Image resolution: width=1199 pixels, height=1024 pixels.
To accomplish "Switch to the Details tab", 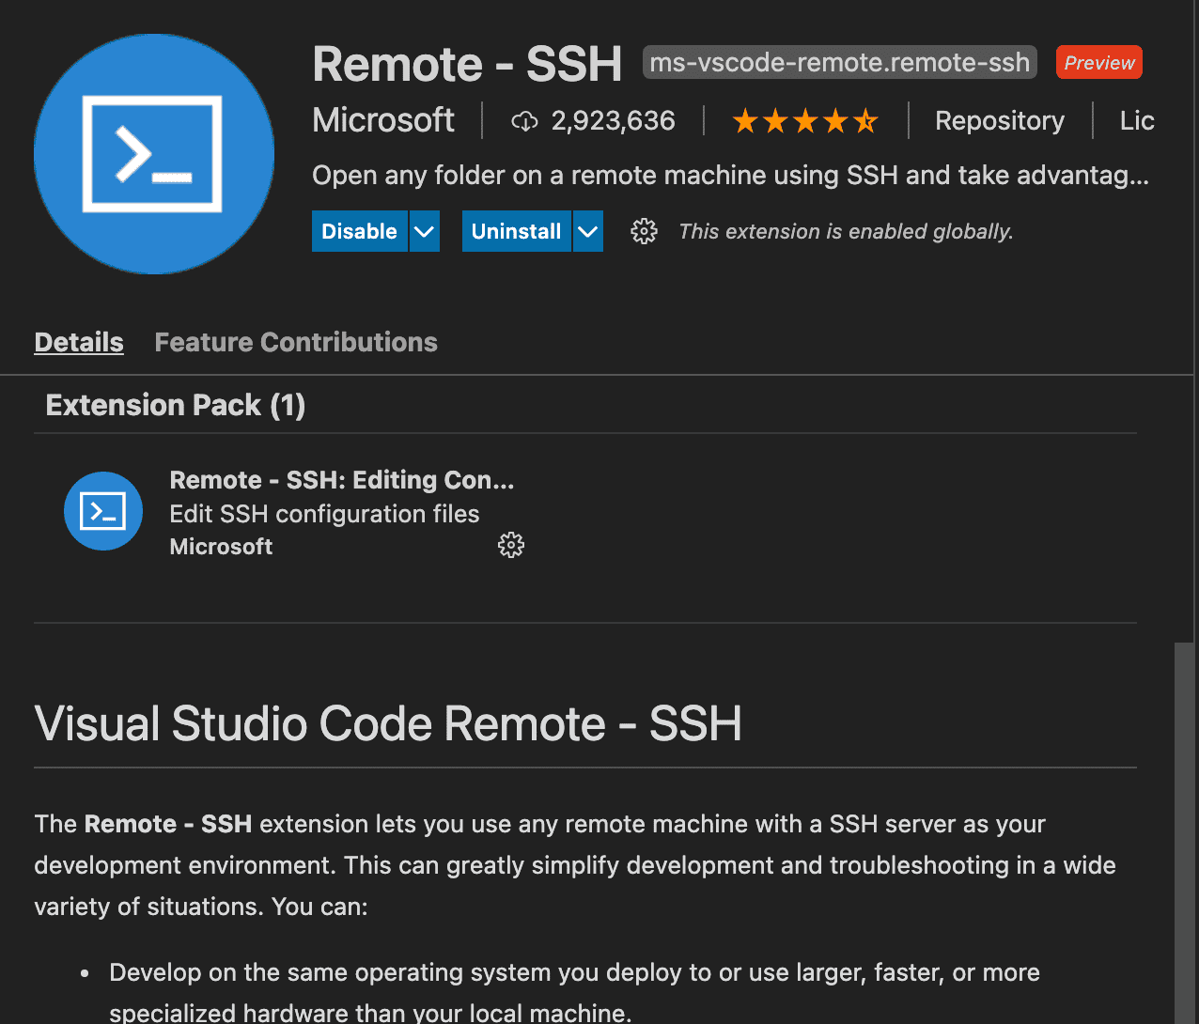I will tap(79, 342).
